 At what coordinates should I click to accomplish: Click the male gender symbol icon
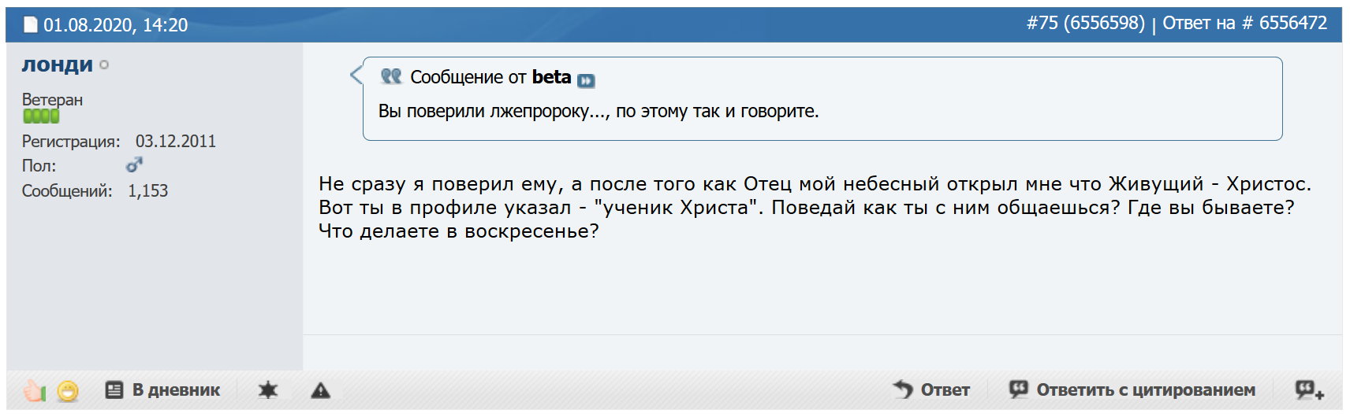(134, 165)
